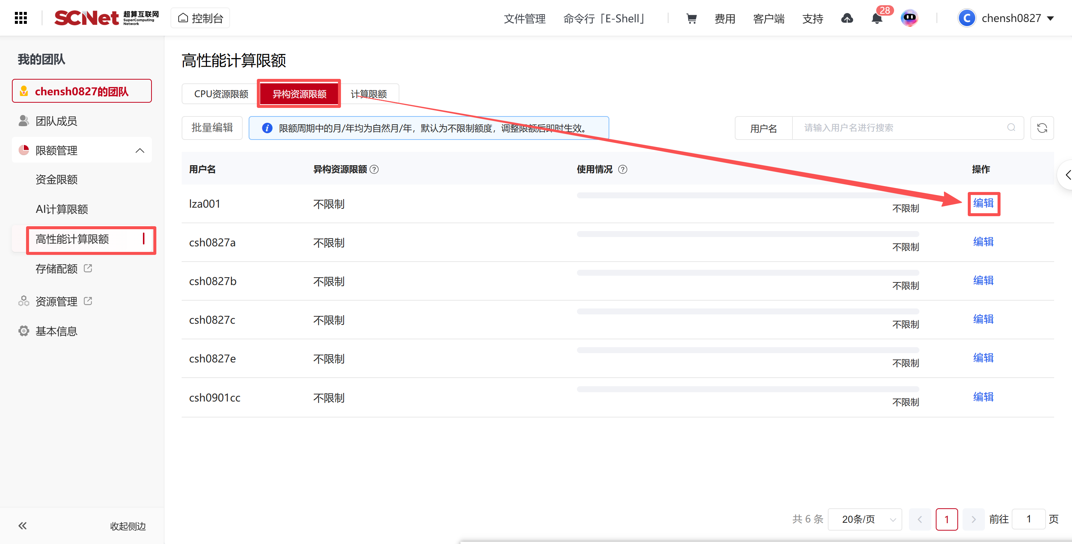Screen dimensions: 1072x544
Task: Switch to the CPU资源限额 tab
Action: coord(221,94)
